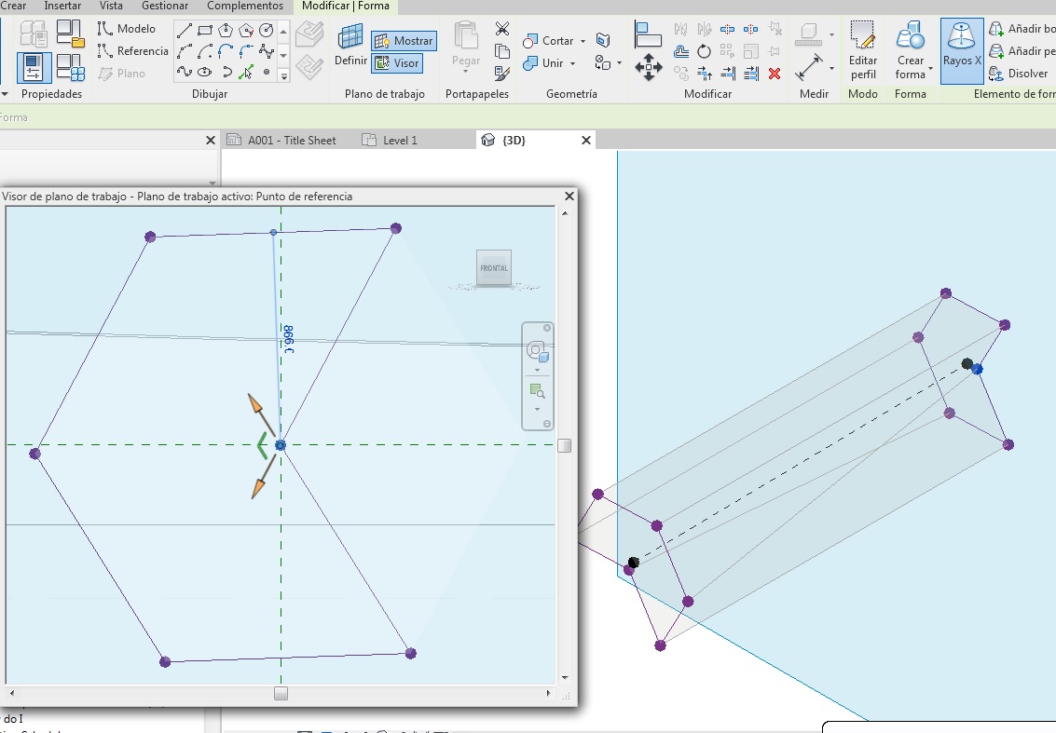Click the Move tool in Modificar

point(649,67)
